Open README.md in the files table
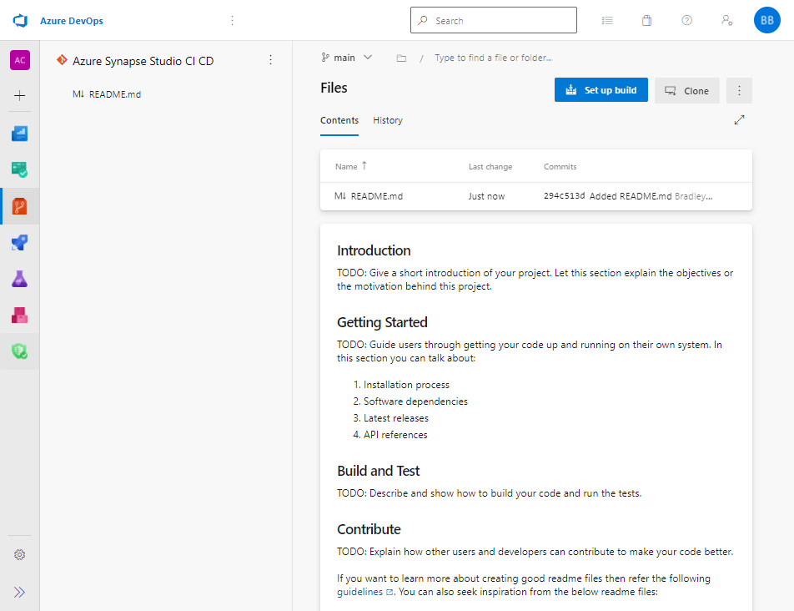The image size is (794, 611). coord(377,196)
